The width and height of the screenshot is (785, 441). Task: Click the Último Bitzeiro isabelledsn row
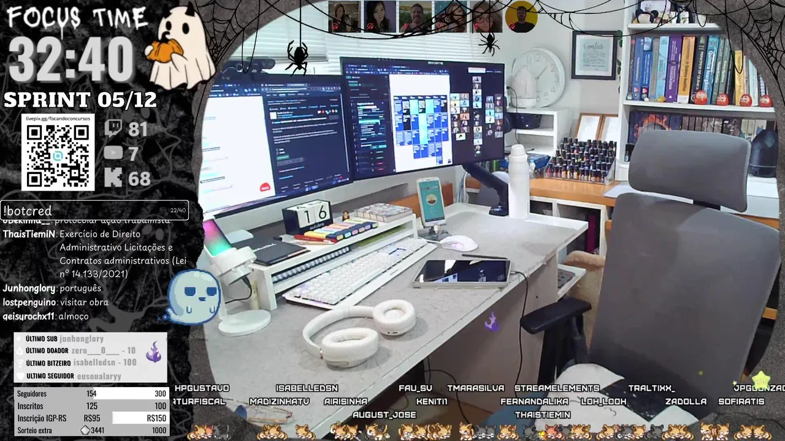tap(76, 363)
